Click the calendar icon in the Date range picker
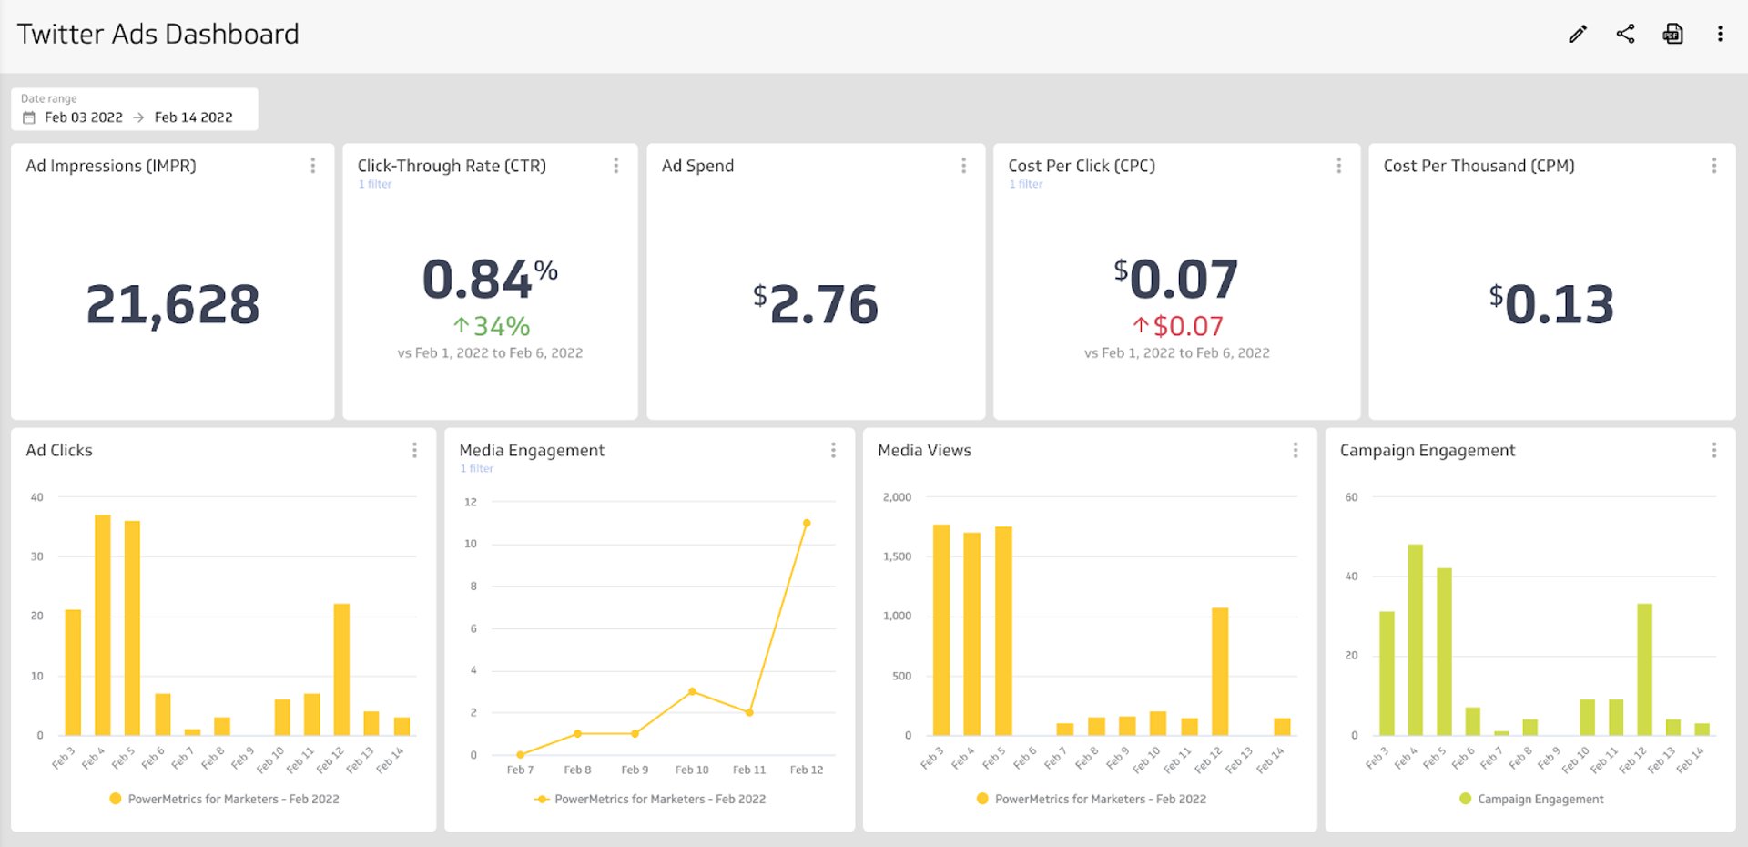Screen dimensions: 1748x847 (x=30, y=117)
